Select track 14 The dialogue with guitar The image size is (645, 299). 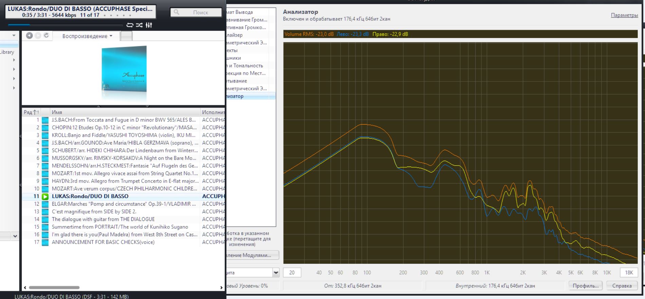[124, 219]
